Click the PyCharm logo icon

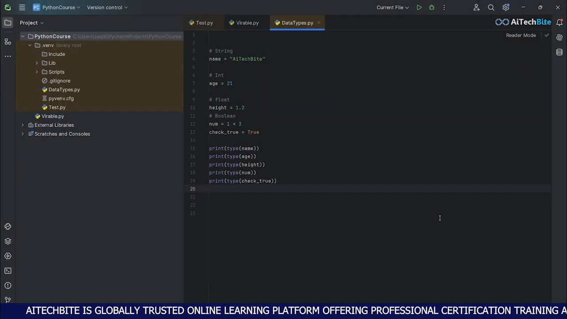pyautogui.click(x=8, y=8)
